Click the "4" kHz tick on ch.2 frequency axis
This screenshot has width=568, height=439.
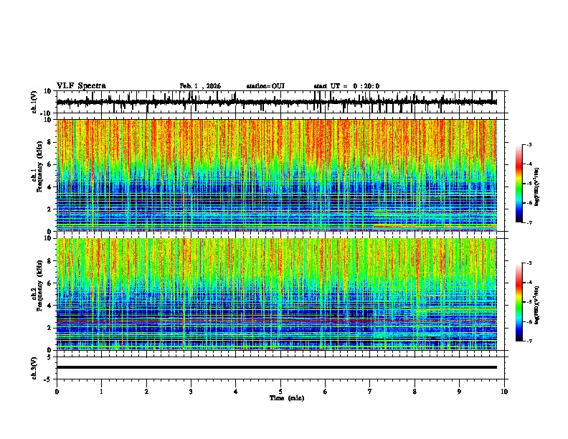tap(50, 306)
